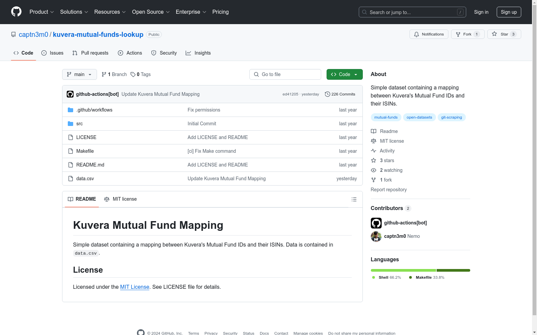537x335 pixels.
Task: Toggle Notifications for this repository
Action: pyautogui.click(x=429, y=34)
